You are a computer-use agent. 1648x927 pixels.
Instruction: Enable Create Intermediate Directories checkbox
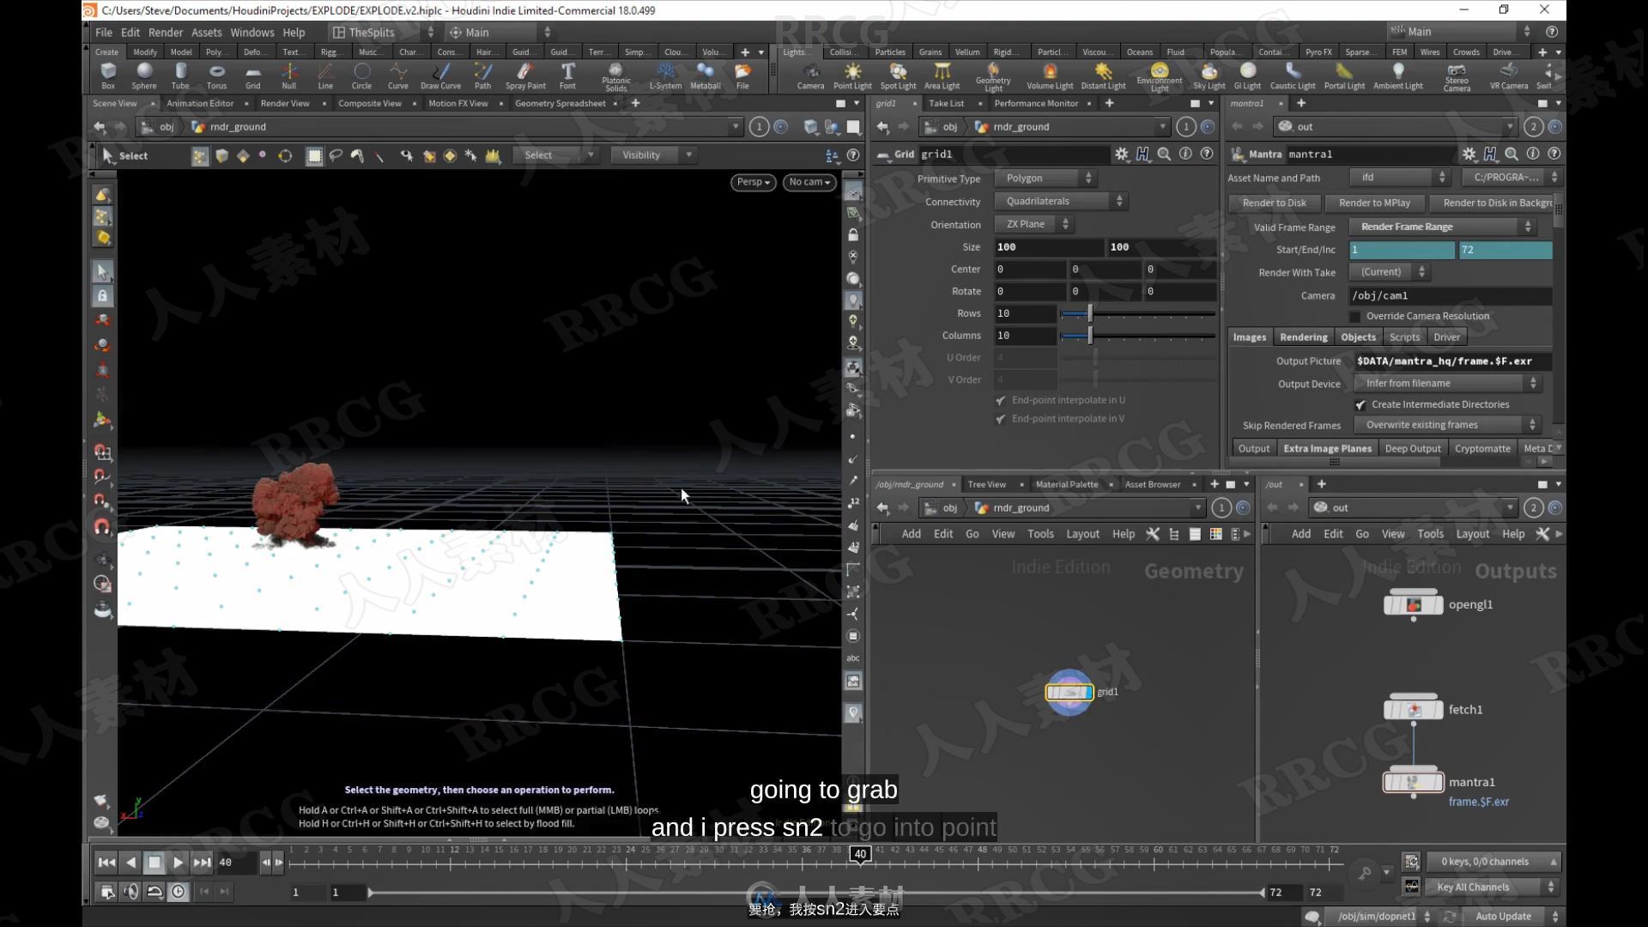(x=1360, y=404)
